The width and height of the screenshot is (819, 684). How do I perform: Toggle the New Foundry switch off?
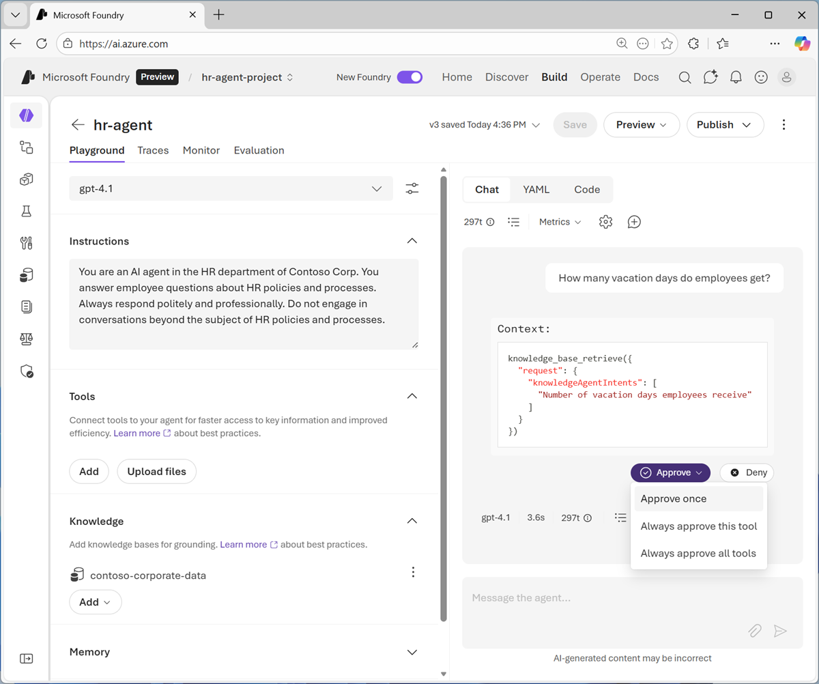click(x=409, y=77)
